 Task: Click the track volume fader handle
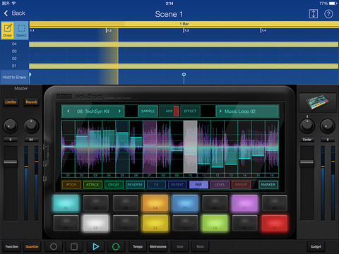tap(307, 162)
